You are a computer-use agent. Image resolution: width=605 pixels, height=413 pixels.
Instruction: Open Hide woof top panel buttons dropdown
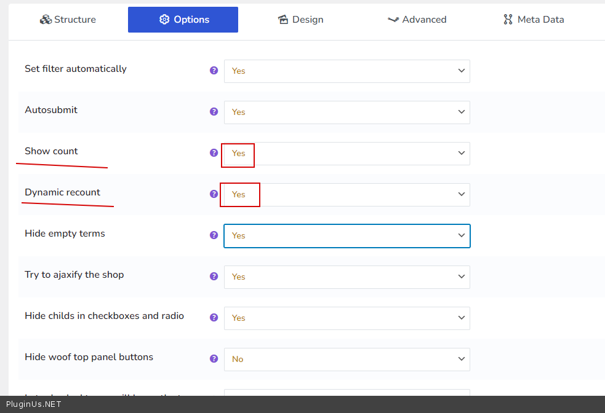347,360
